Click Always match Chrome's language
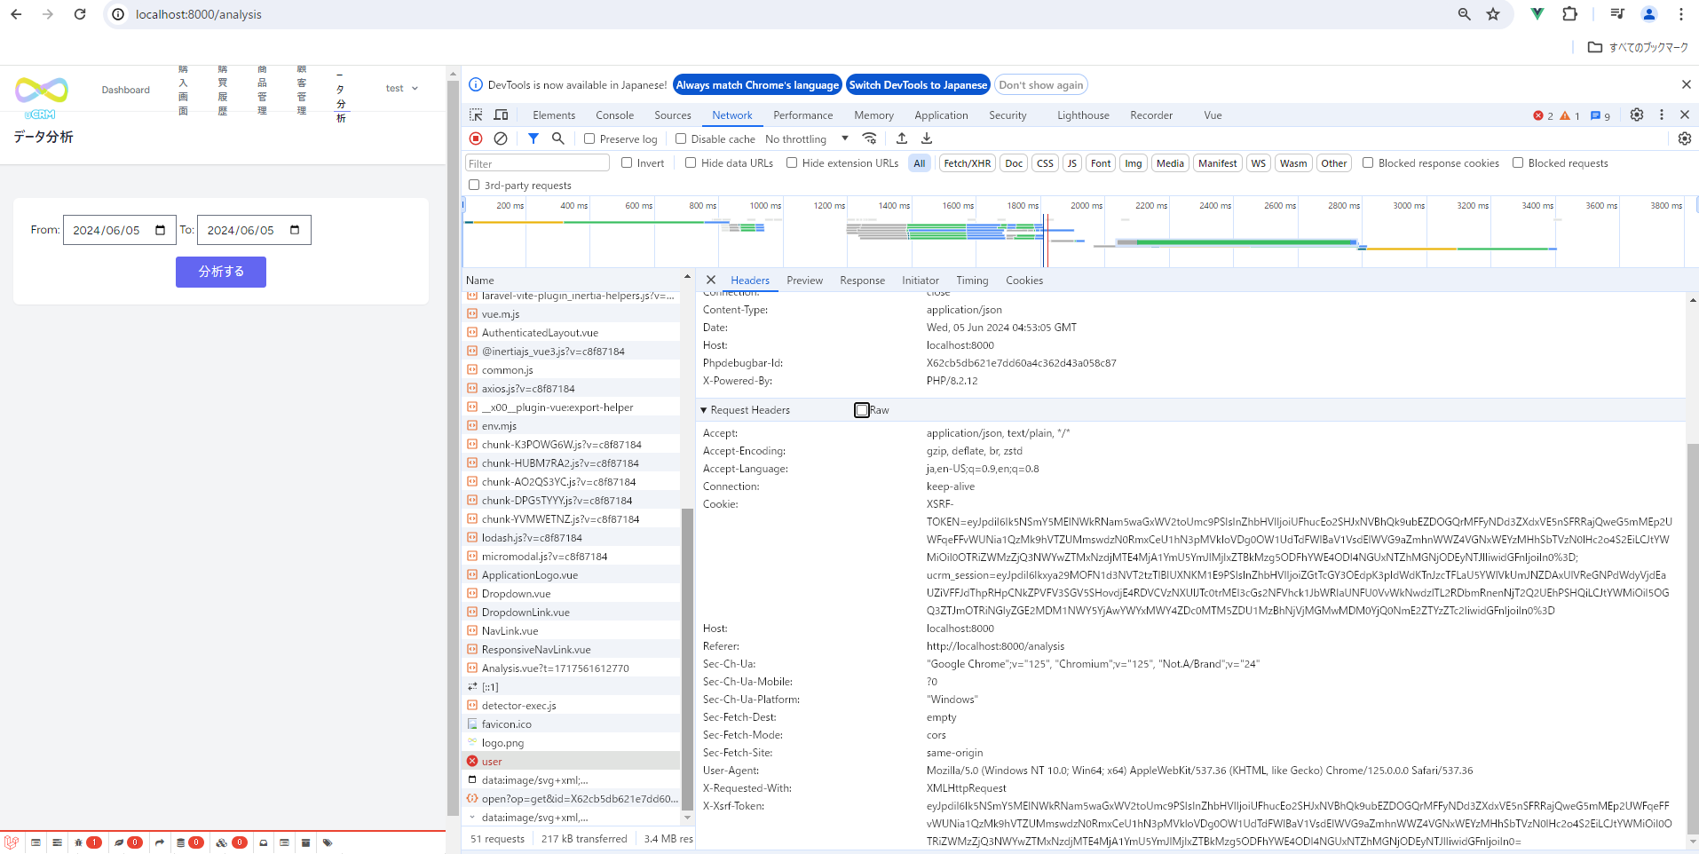This screenshot has width=1699, height=854. [757, 85]
